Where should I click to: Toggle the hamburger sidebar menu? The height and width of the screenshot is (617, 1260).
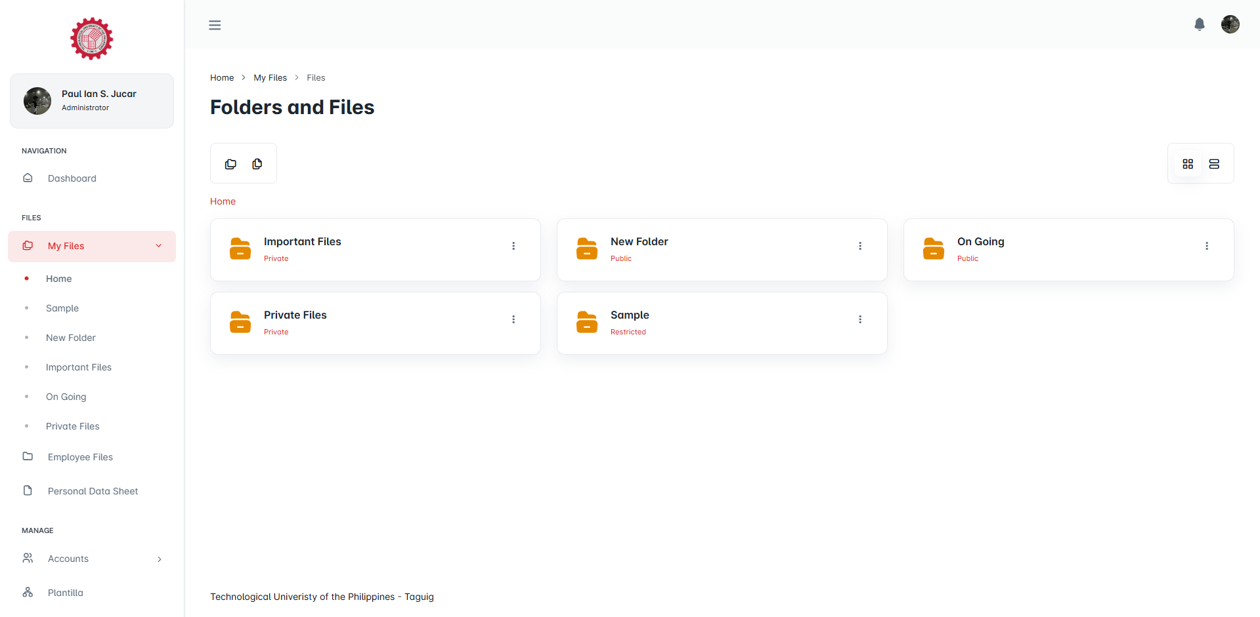click(x=215, y=25)
